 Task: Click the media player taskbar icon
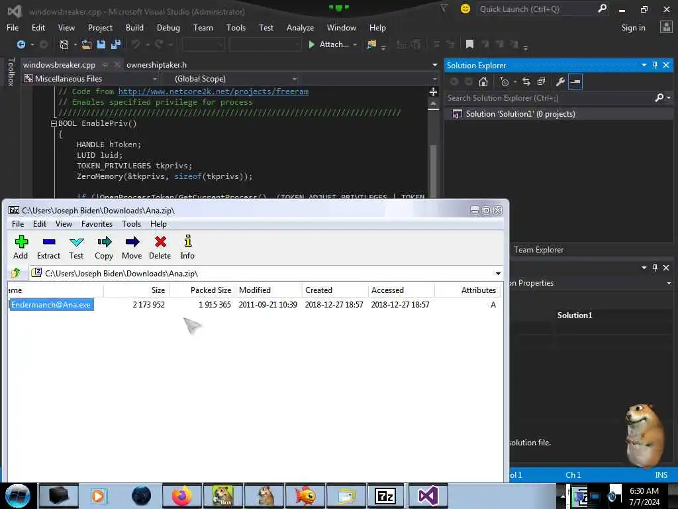pos(98,496)
